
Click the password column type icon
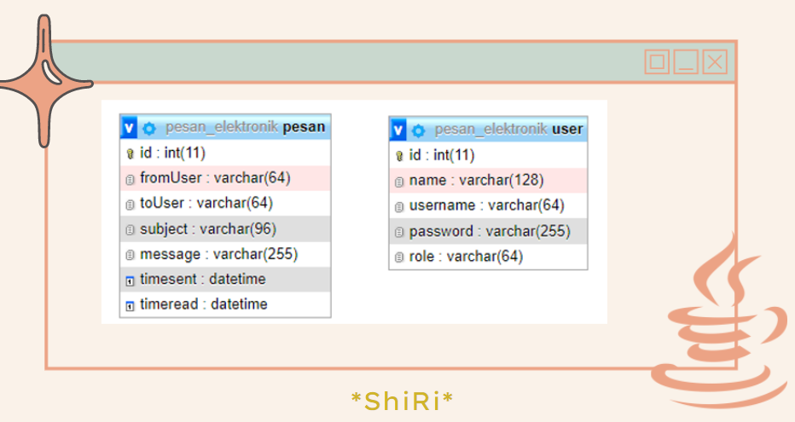[399, 232]
